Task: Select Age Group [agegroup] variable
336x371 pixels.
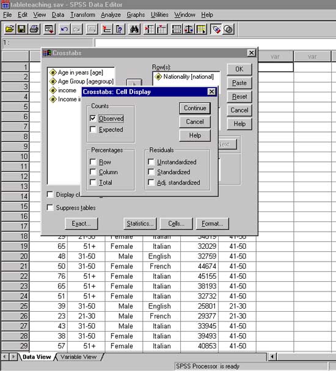Action: (x=81, y=81)
